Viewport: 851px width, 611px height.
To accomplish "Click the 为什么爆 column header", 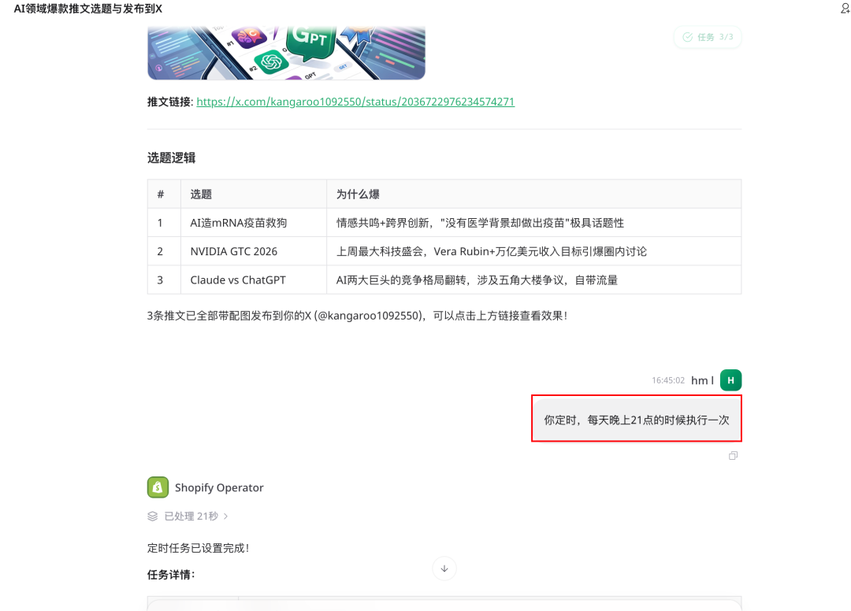I will click(358, 194).
